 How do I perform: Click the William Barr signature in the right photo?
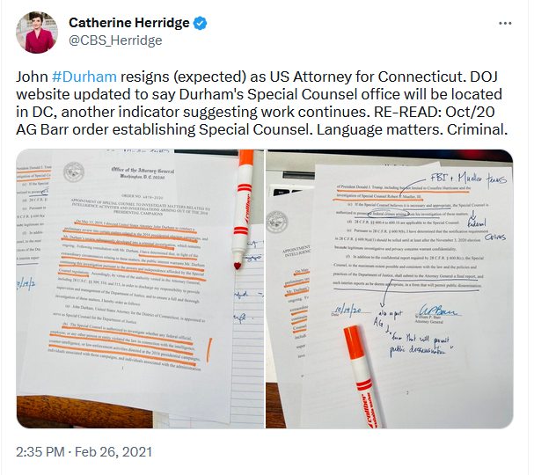(x=437, y=311)
